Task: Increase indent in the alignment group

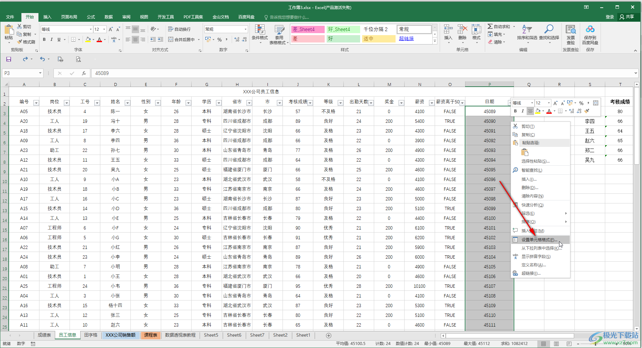Action: coord(161,39)
